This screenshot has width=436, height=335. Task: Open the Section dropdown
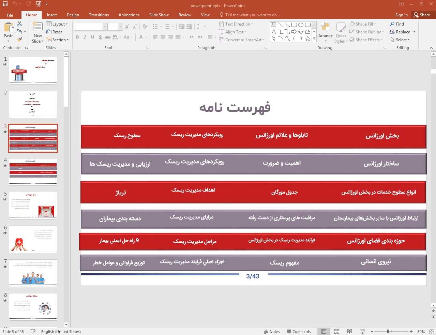click(x=58, y=40)
